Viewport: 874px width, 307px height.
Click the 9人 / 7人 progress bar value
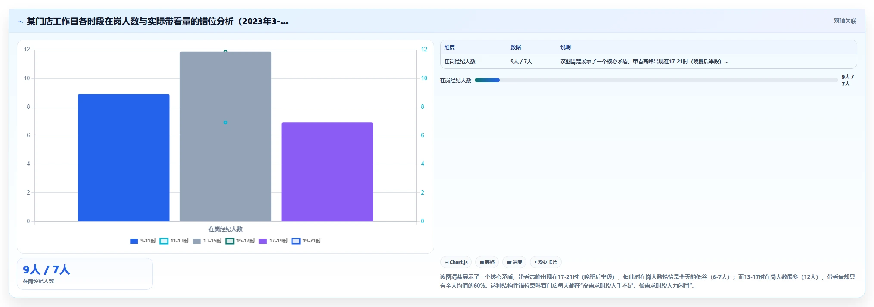847,81
